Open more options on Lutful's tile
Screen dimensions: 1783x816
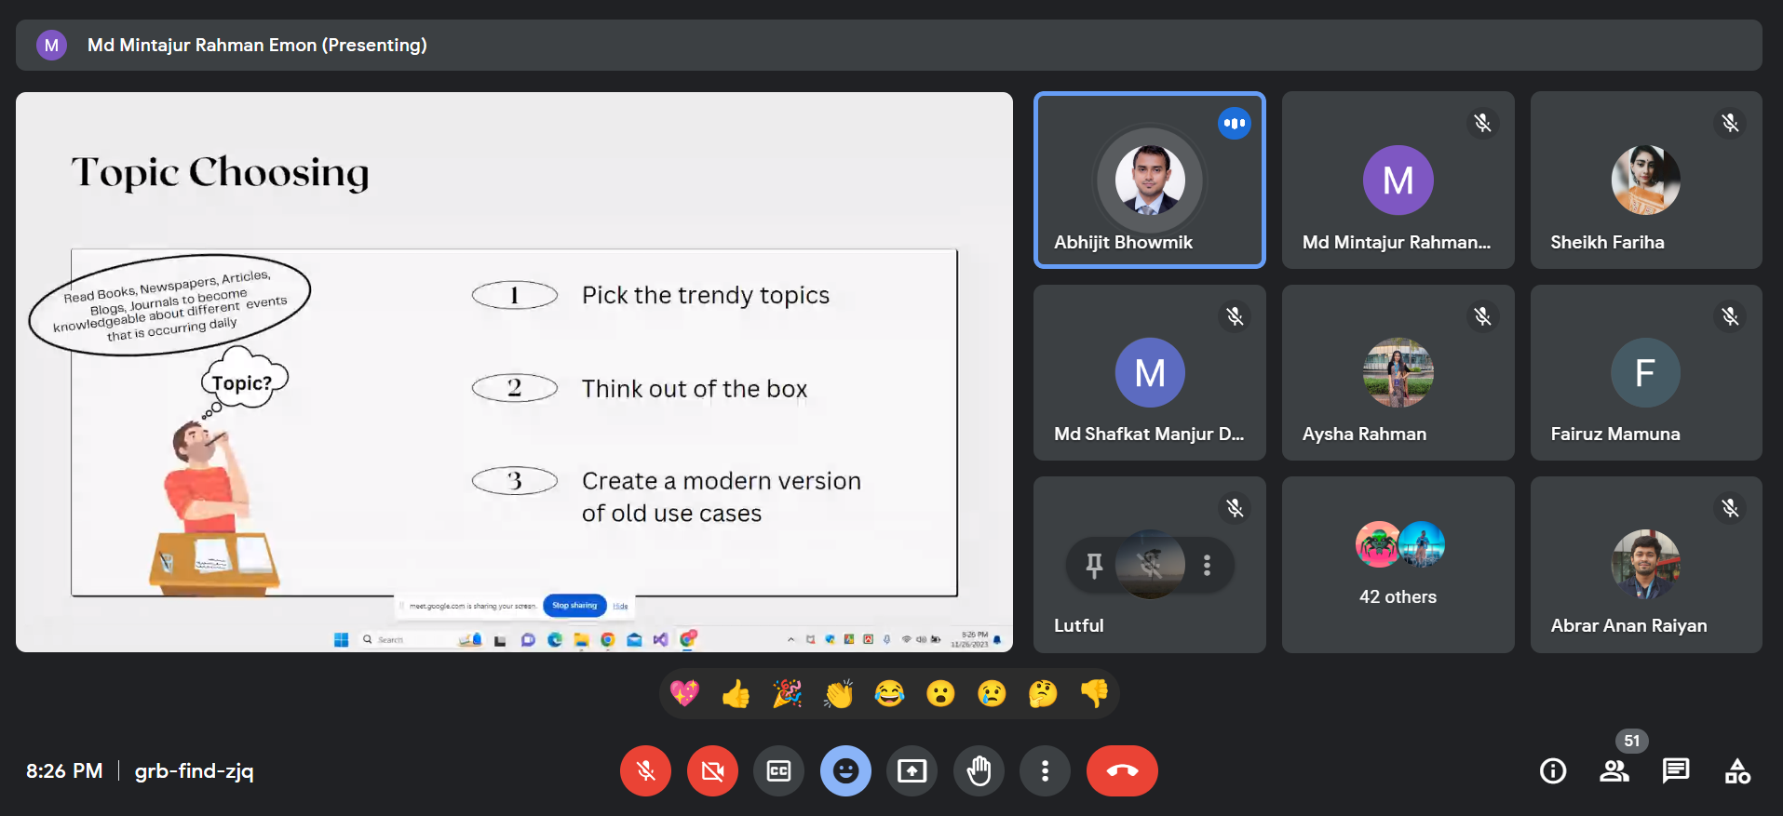point(1207,565)
